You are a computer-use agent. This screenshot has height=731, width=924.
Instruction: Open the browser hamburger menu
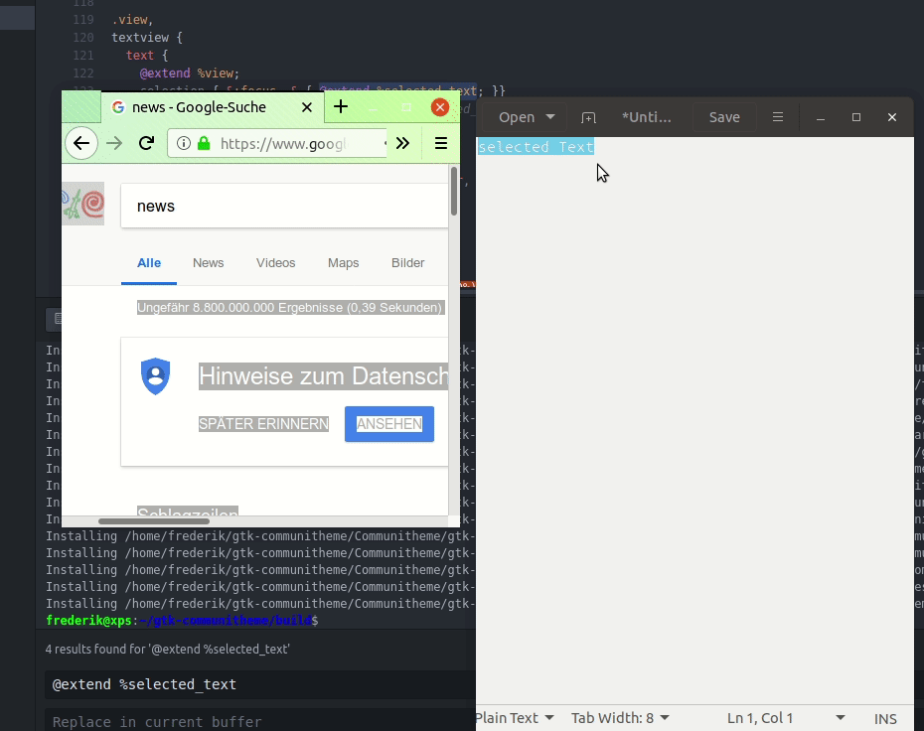coord(440,143)
